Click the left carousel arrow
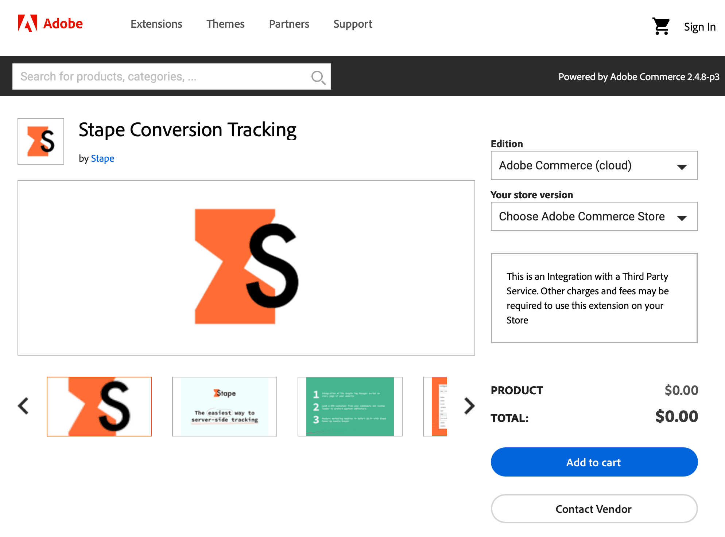 tap(23, 405)
